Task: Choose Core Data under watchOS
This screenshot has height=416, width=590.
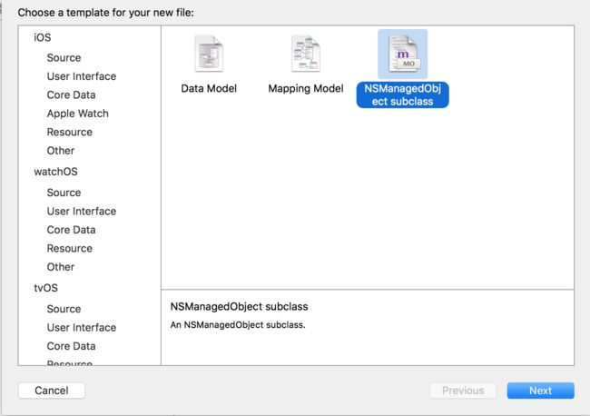Action: pyautogui.click(x=71, y=230)
